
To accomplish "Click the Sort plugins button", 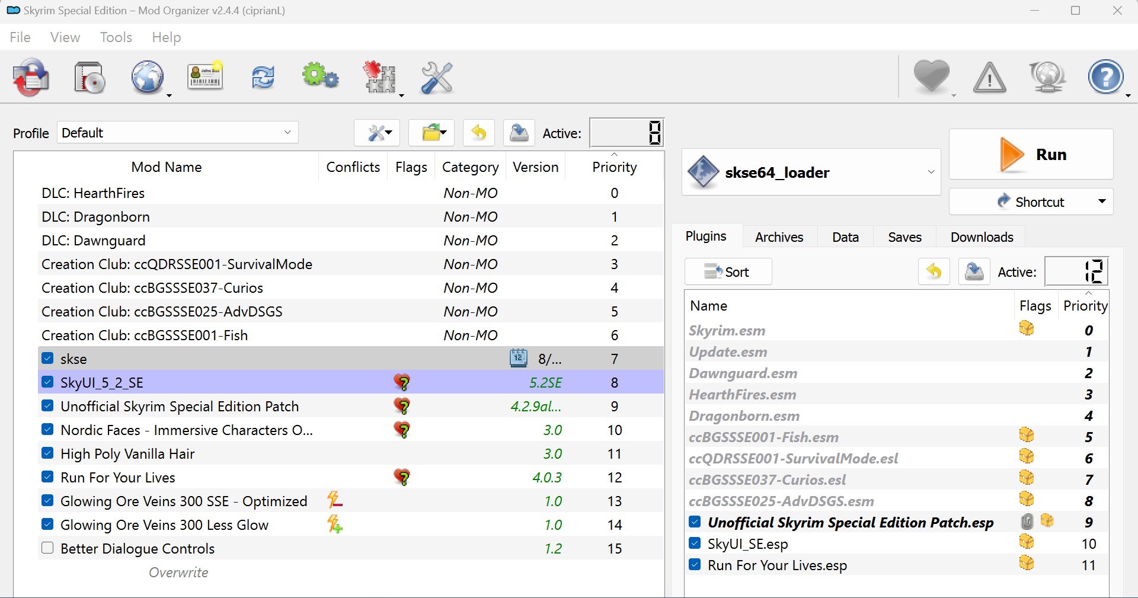I will [728, 271].
